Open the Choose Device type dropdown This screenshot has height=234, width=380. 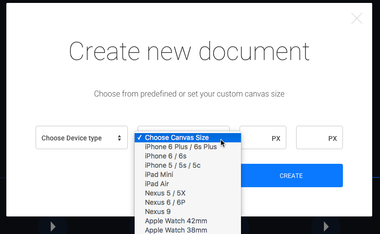click(x=81, y=137)
